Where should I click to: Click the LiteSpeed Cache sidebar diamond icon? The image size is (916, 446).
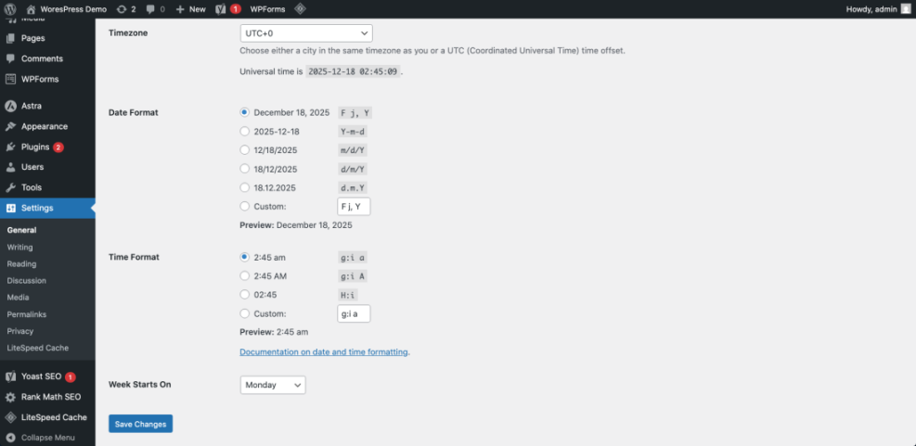click(10, 417)
